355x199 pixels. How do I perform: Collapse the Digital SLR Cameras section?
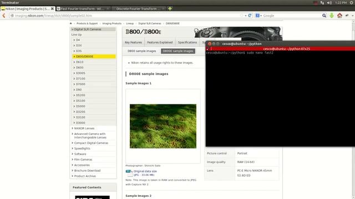(93, 29)
